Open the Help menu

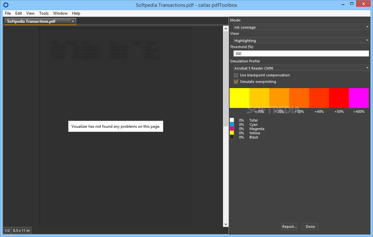(x=76, y=13)
